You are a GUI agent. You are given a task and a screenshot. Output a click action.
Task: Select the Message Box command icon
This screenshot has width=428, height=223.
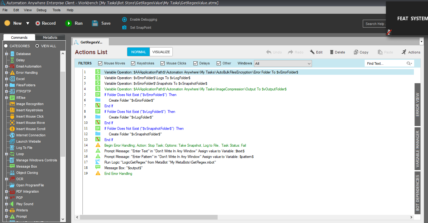12,166
